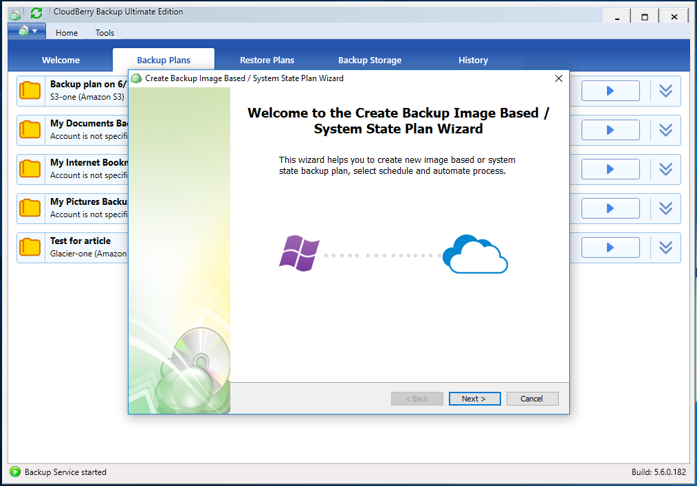Click 'Glacier-one (Amazon' account text
This screenshot has width=697, height=486.
coord(89,254)
